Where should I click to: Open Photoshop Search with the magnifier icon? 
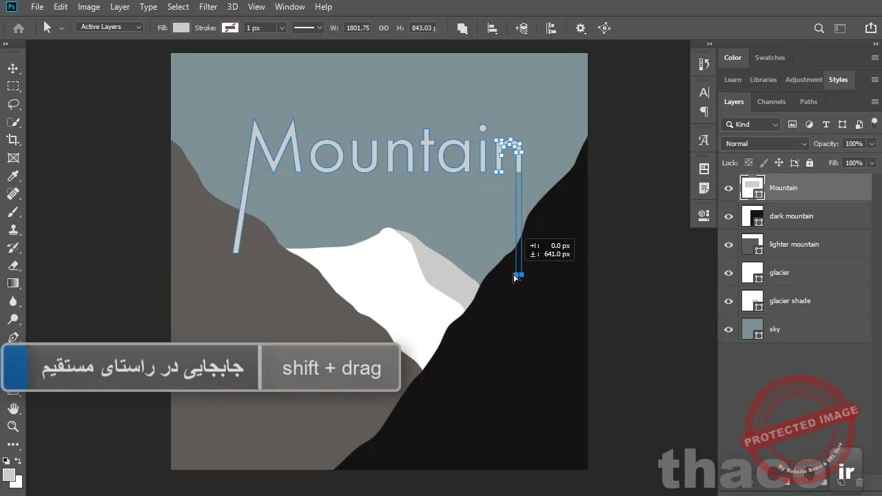click(819, 28)
